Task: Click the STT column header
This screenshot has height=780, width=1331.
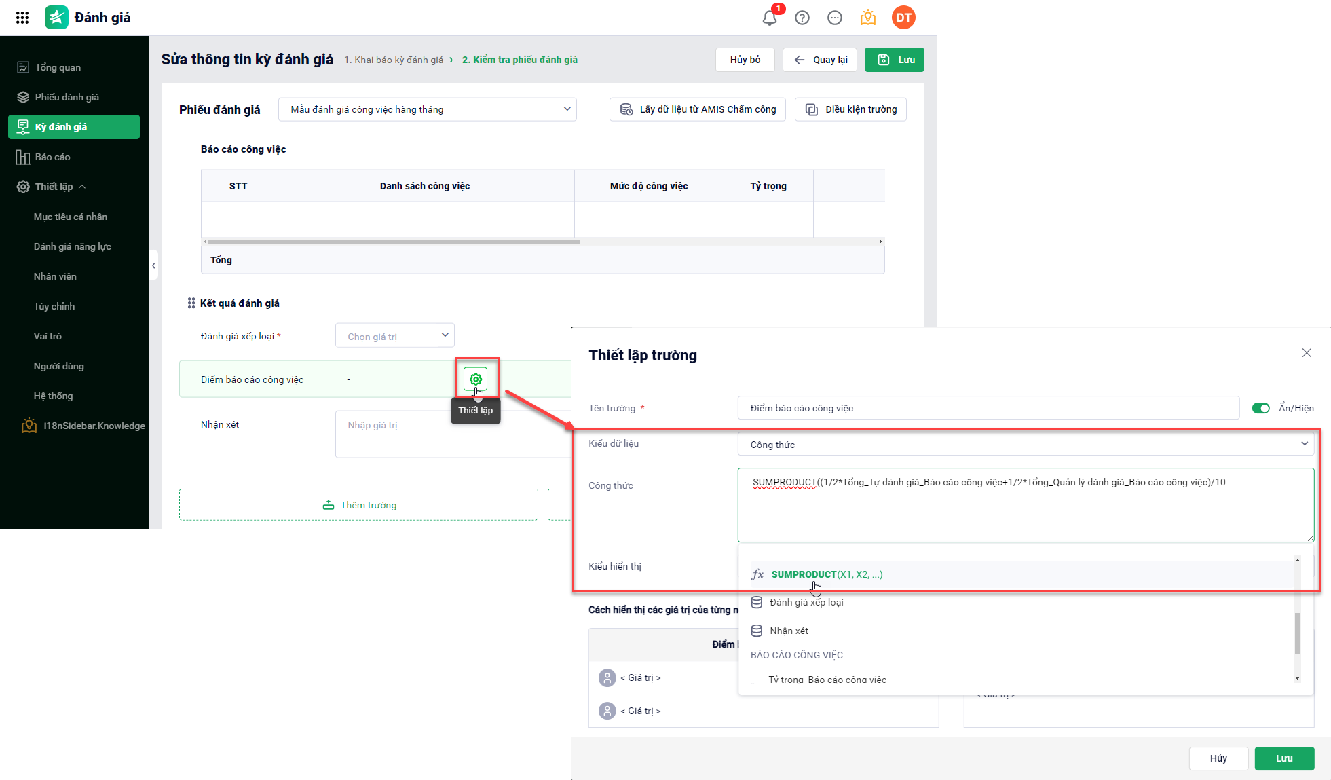Action: [x=238, y=186]
